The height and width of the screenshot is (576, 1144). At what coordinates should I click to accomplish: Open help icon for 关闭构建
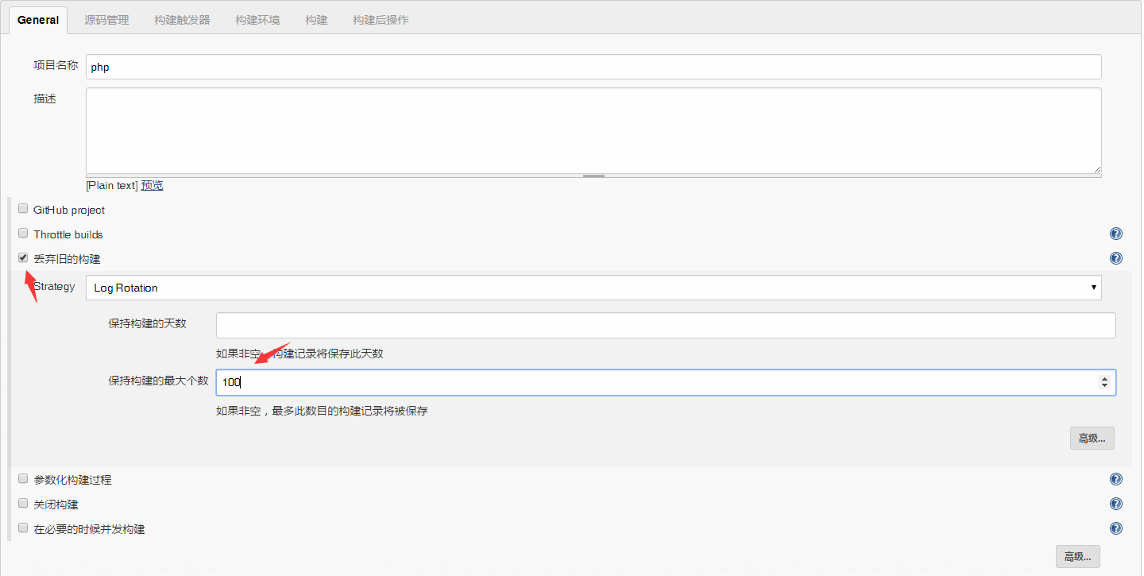pyautogui.click(x=1115, y=504)
